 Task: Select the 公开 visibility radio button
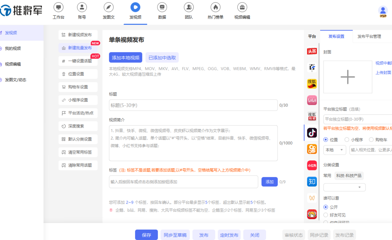click(326, 207)
